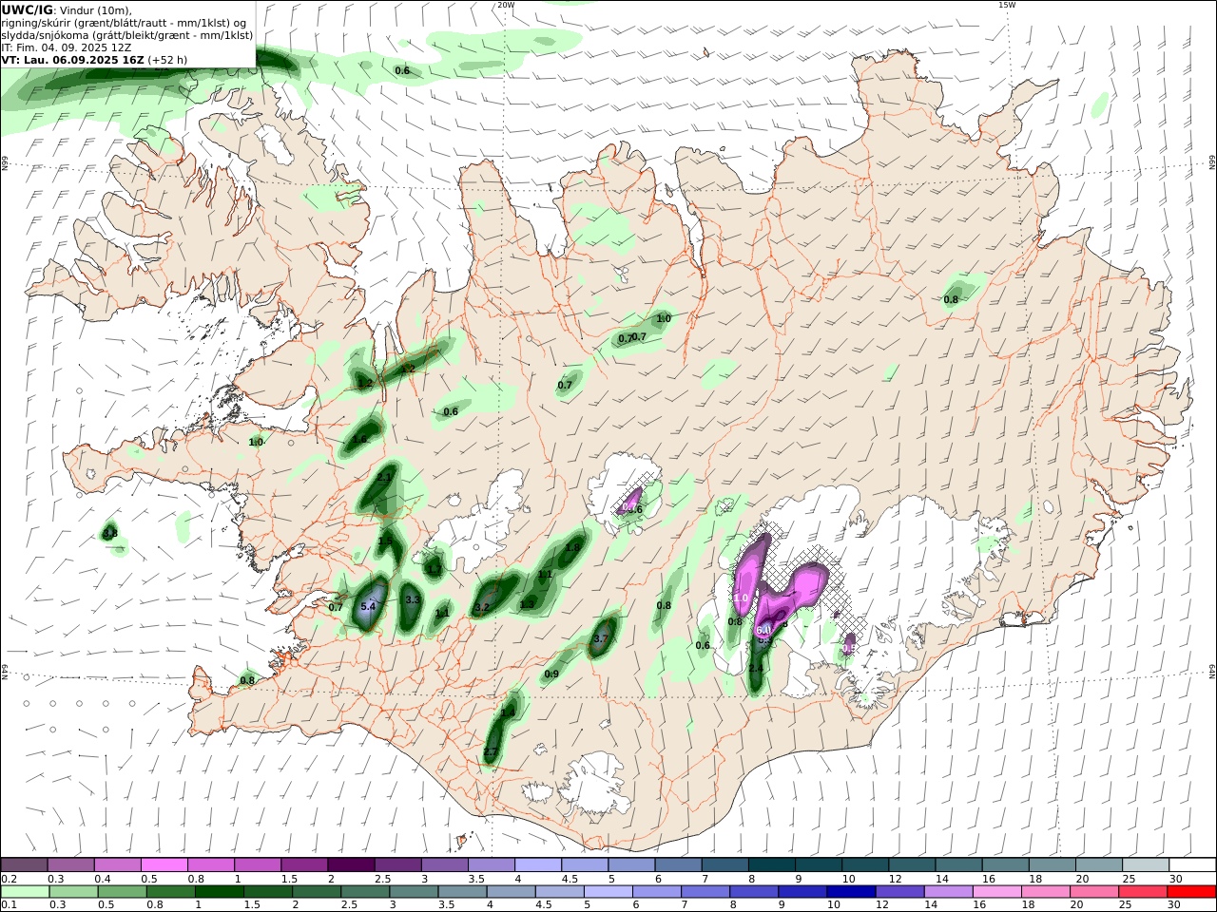Click the 3.2 precipitation value on the map
Image resolution: width=1217 pixels, height=912 pixels.
tap(481, 607)
